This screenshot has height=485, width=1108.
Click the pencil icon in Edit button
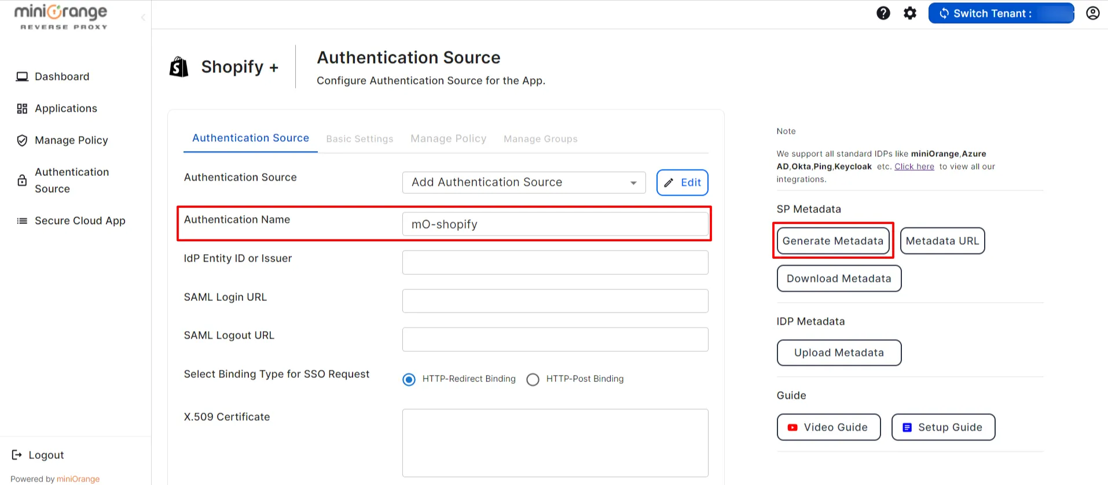tap(669, 183)
